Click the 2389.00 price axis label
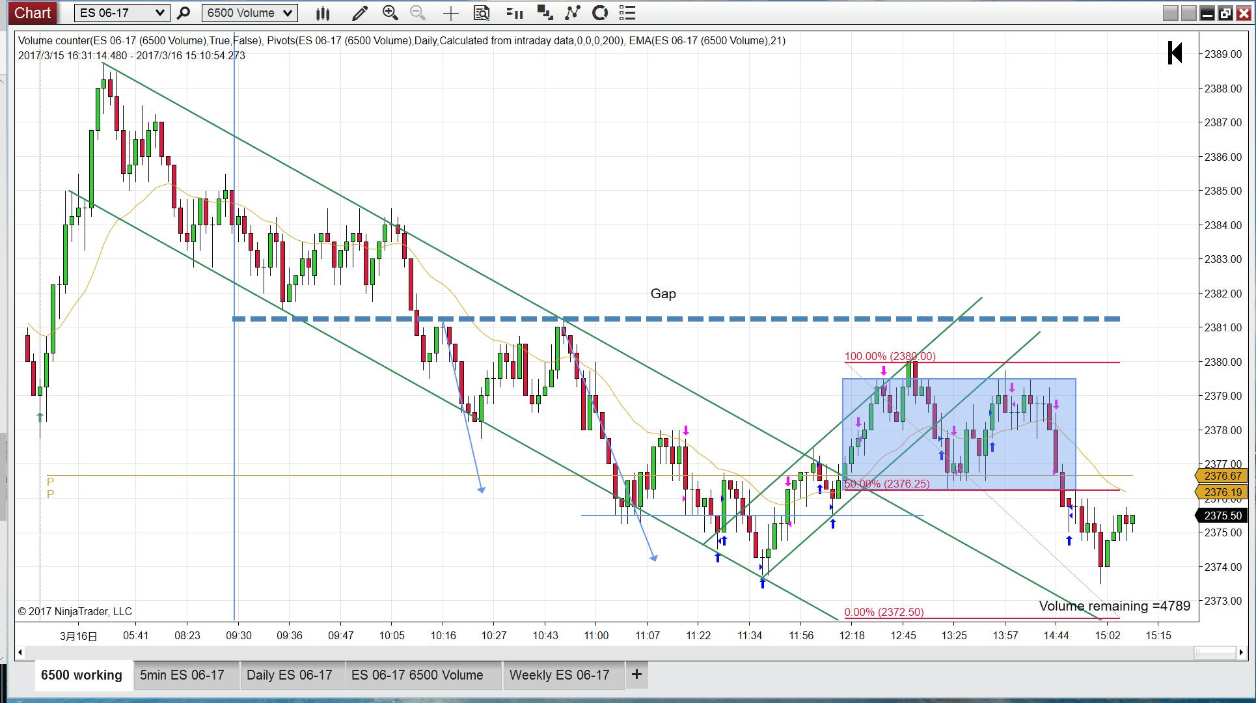This screenshot has width=1256, height=703. point(1223,54)
